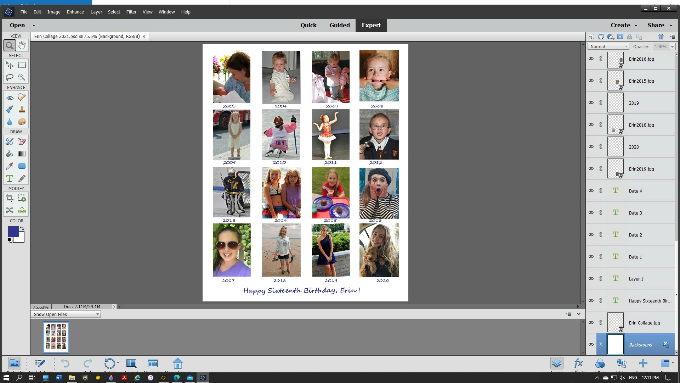Hide the Erin2016.jpg layer
Image resolution: width=680 pixels, height=383 pixels.
click(x=591, y=59)
